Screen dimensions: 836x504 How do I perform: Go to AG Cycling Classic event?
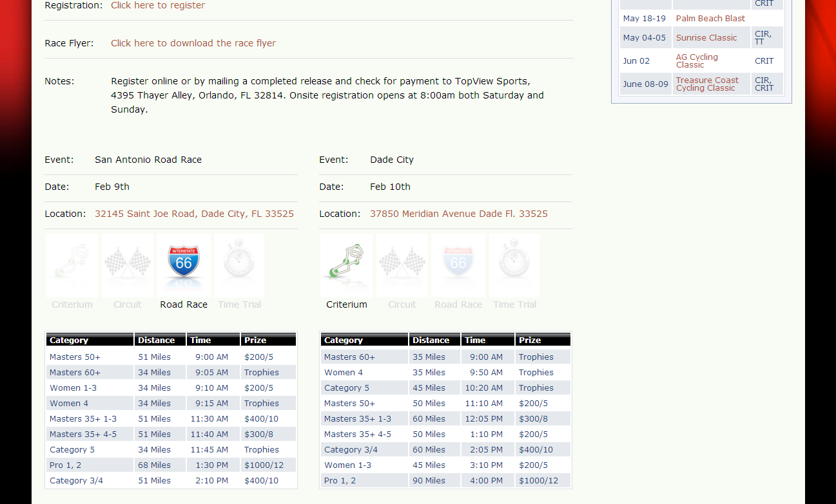(x=697, y=61)
